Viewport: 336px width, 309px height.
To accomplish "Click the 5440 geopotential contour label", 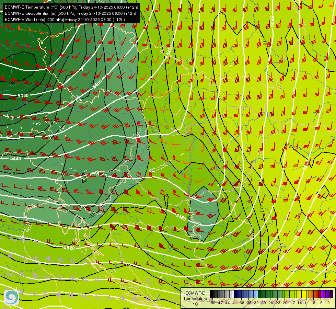I will 16,159.
